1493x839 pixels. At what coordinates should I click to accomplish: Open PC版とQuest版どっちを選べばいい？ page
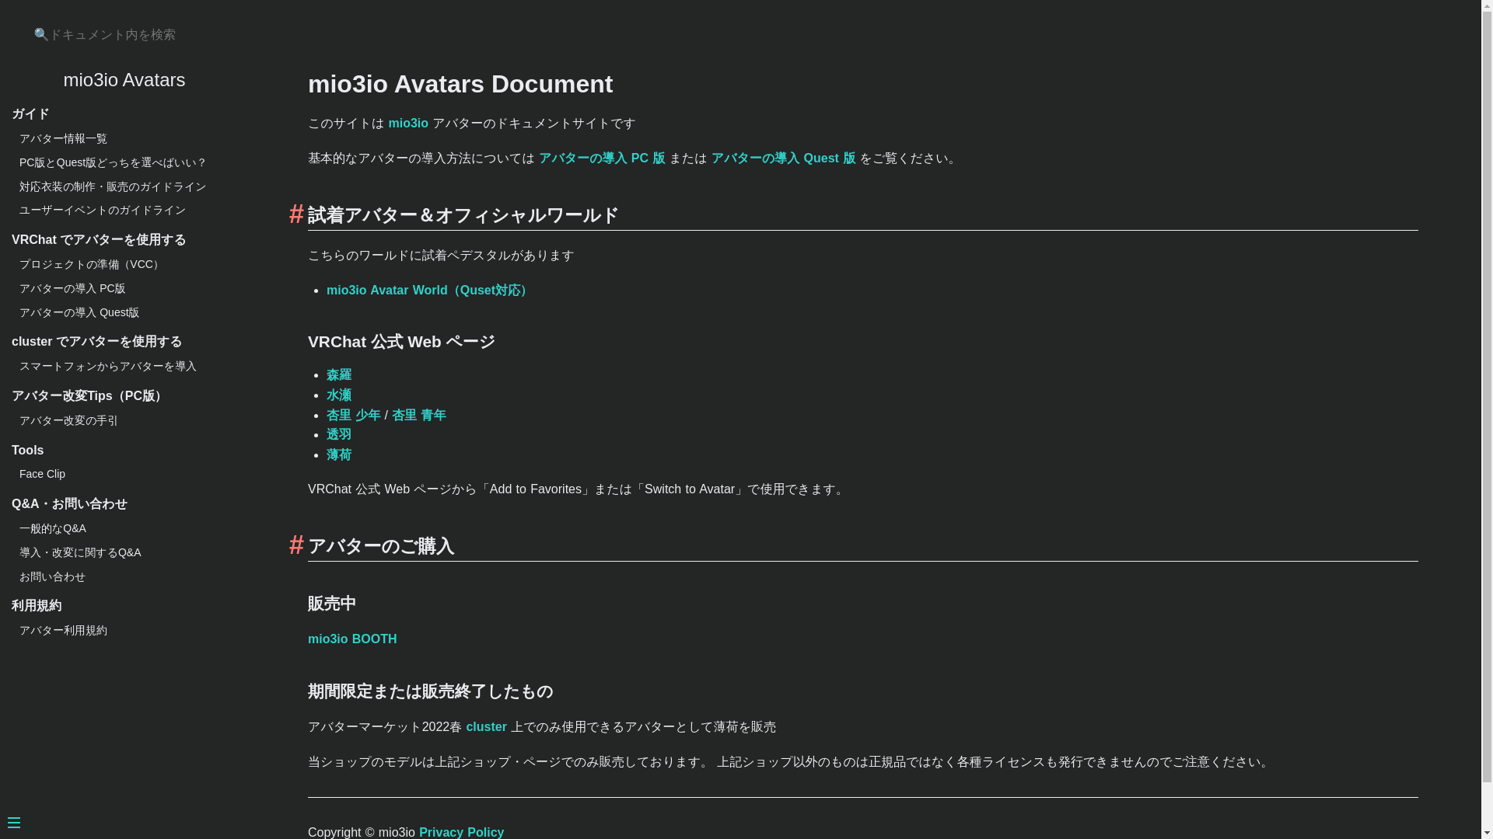click(x=113, y=162)
